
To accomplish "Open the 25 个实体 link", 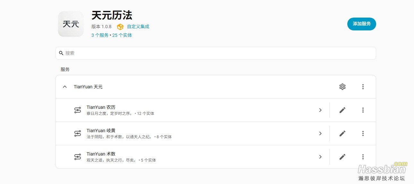I will click(x=122, y=35).
